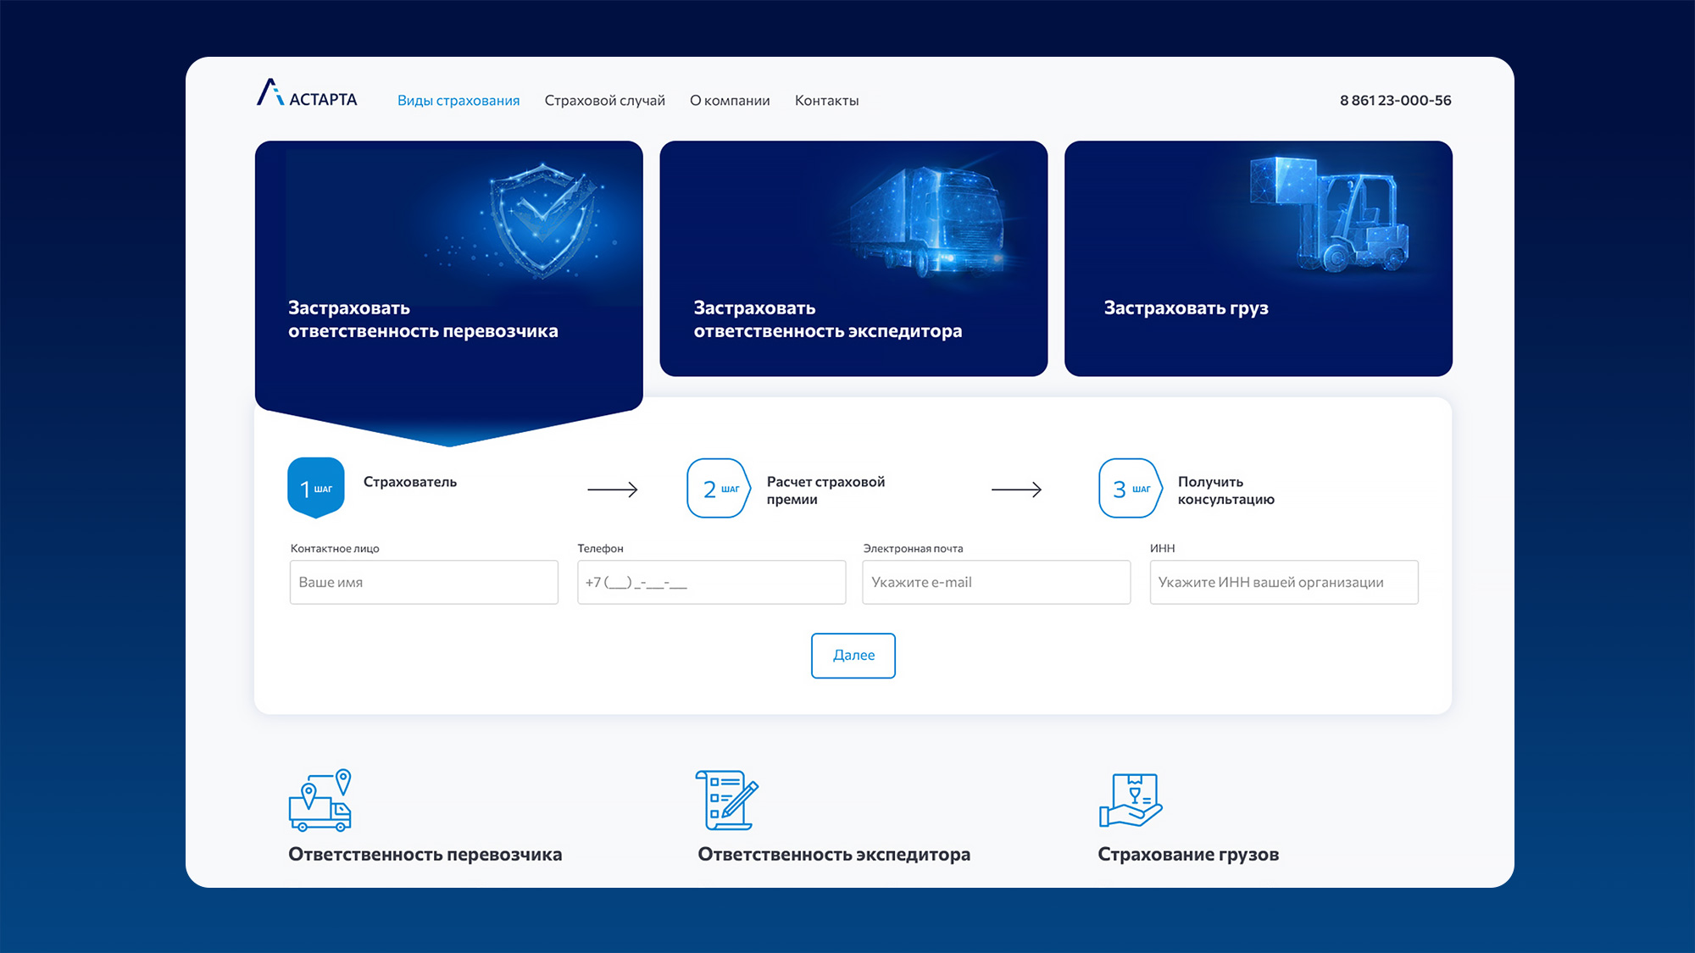Image resolution: width=1695 pixels, height=953 pixels.
Task: Click the hand holding box icon
Action: pyautogui.click(x=1131, y=800)
